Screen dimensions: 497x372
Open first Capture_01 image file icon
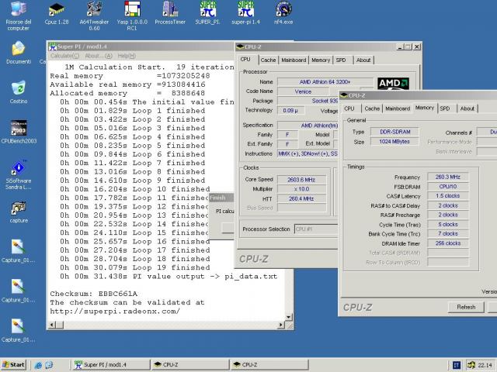coord(18,251)
